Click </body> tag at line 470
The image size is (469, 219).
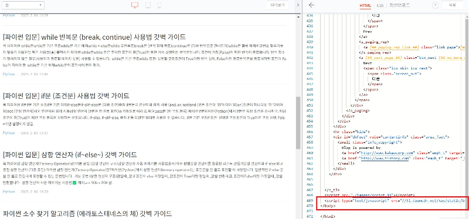pyautogui.click(x=328, y=206)
